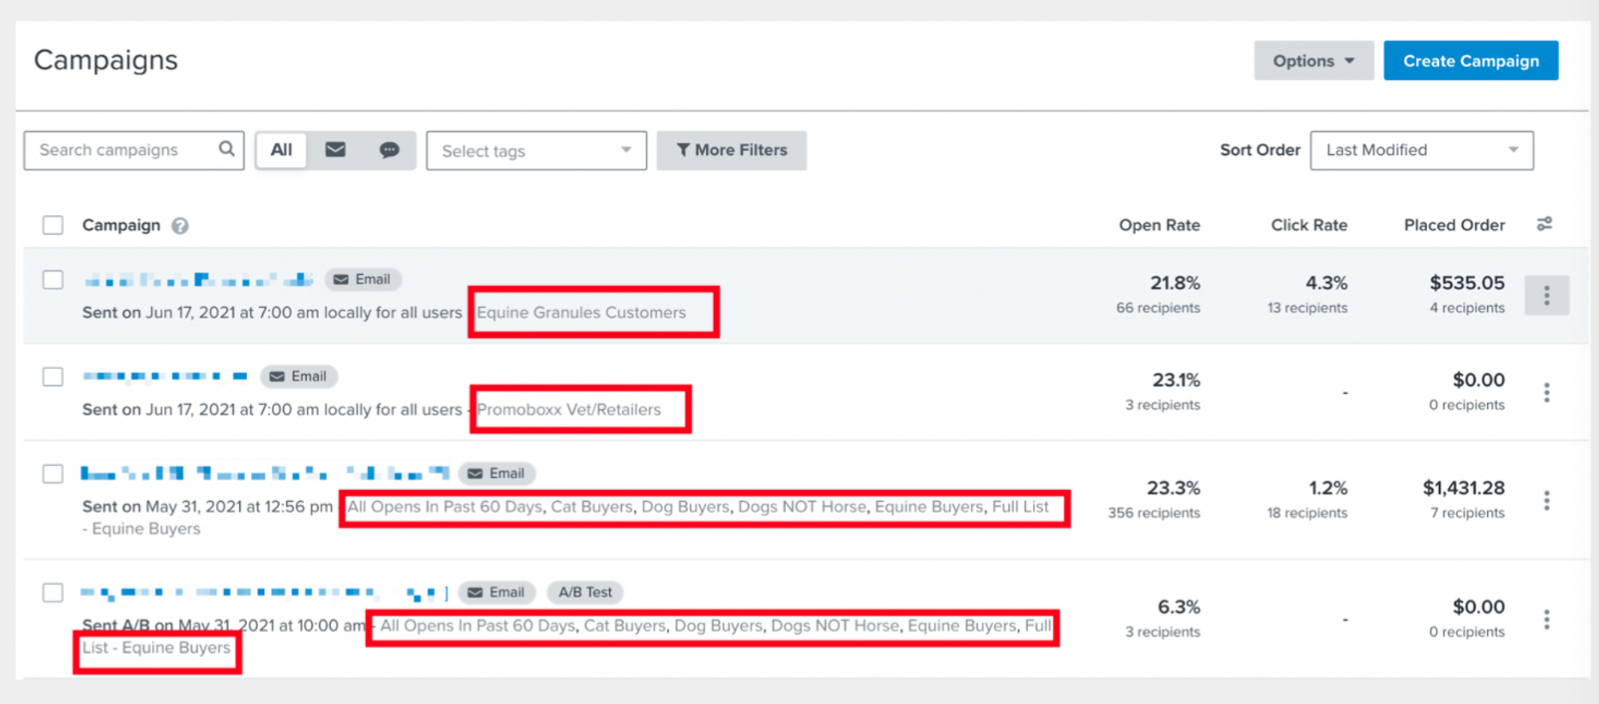1599x704 pixels.
Task: Open More Filters
Action: click(732, 150)
